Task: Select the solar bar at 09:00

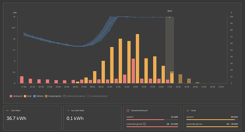Action: click(103, 72)
